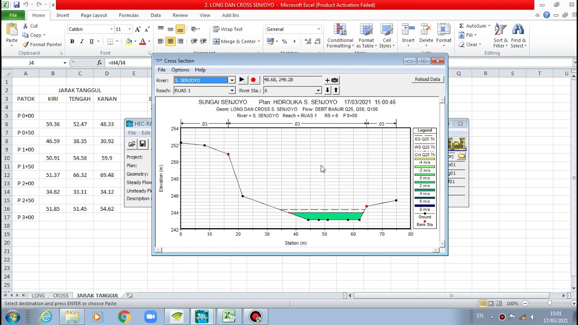This screenshot has width=578, height=325.
Task: Click AutoSum sigma button
Action: tap(472, 26)
